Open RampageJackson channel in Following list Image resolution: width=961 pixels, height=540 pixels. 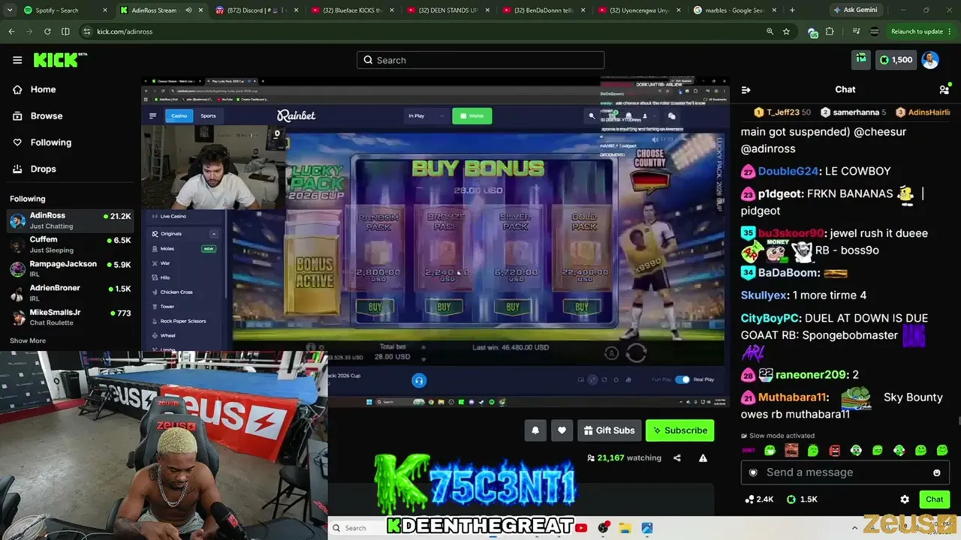coord(70,268)
